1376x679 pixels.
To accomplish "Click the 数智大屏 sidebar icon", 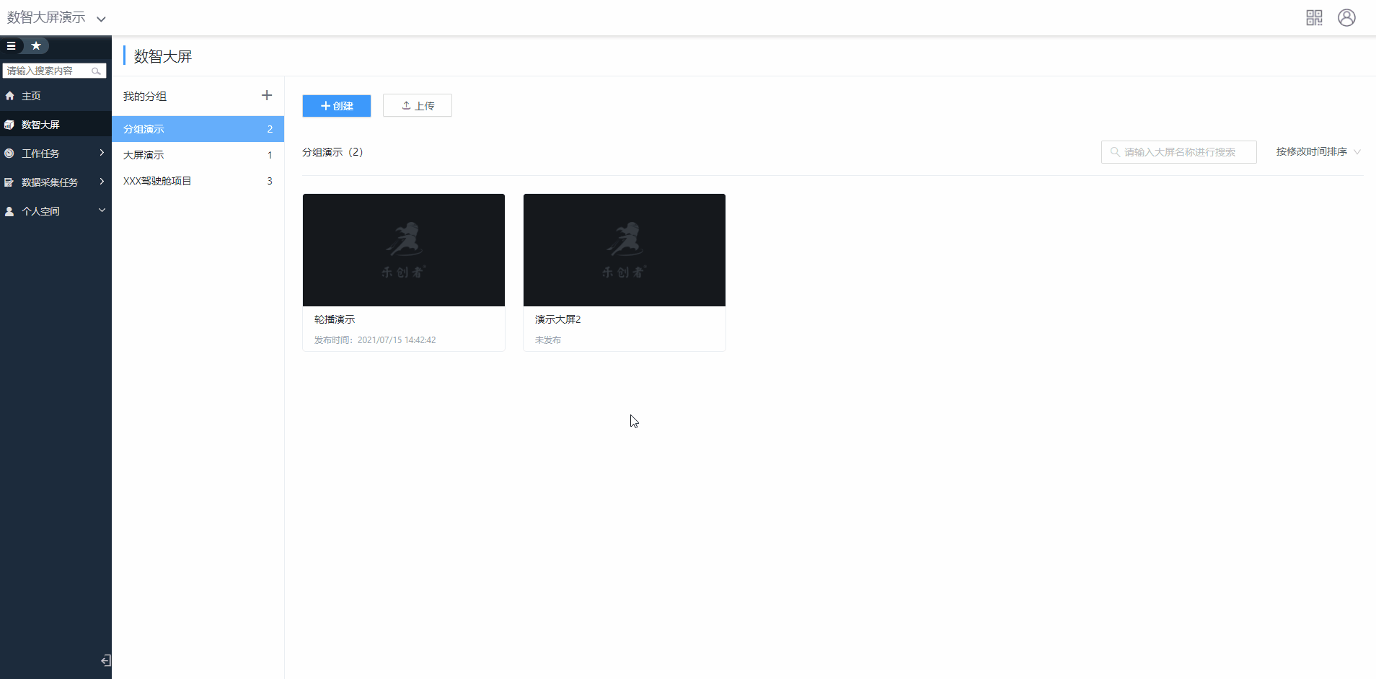I will [x=9, y=125].
